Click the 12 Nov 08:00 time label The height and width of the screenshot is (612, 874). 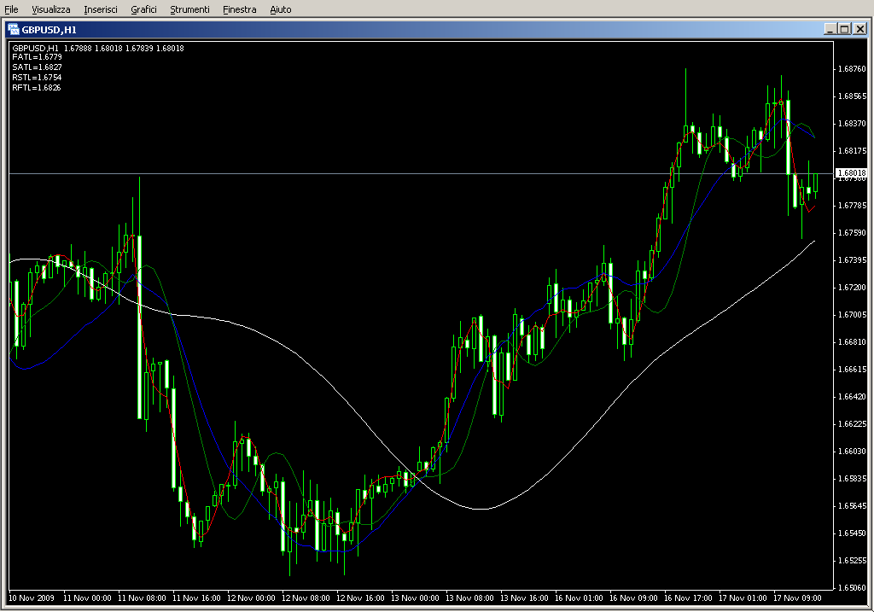(306, 597)
